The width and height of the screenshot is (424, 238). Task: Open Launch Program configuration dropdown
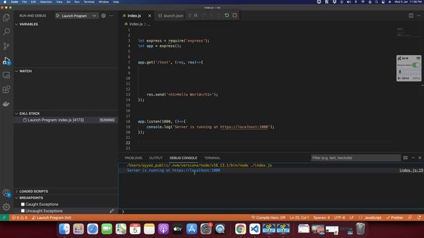click(x=94, y=16)
